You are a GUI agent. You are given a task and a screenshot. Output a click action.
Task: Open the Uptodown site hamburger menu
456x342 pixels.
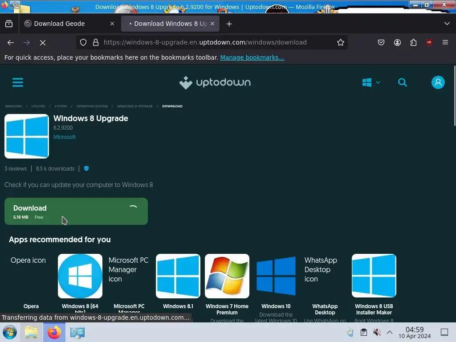[18, 82]
